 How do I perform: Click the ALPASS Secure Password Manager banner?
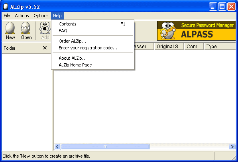pos(196,31)
